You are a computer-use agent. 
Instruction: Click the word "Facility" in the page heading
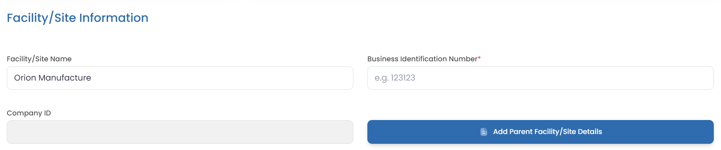[x=27, y=18]
